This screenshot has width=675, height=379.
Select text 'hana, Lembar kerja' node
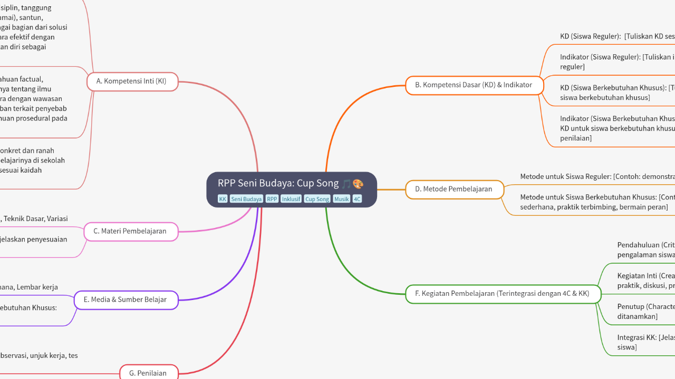(29, 287)
